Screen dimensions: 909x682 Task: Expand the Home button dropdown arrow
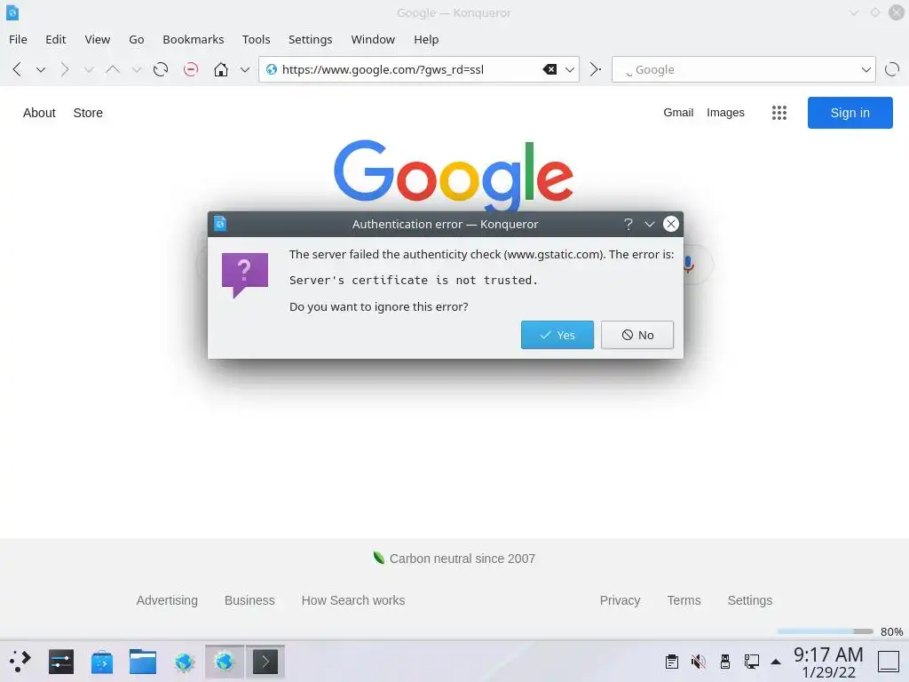point(245,69)
